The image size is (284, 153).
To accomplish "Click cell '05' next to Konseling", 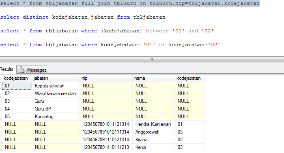I will tap(17, 117).
